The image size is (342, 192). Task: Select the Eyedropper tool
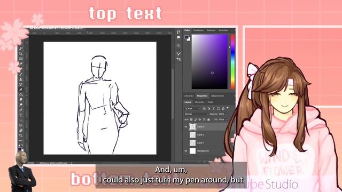pos(21,64)
